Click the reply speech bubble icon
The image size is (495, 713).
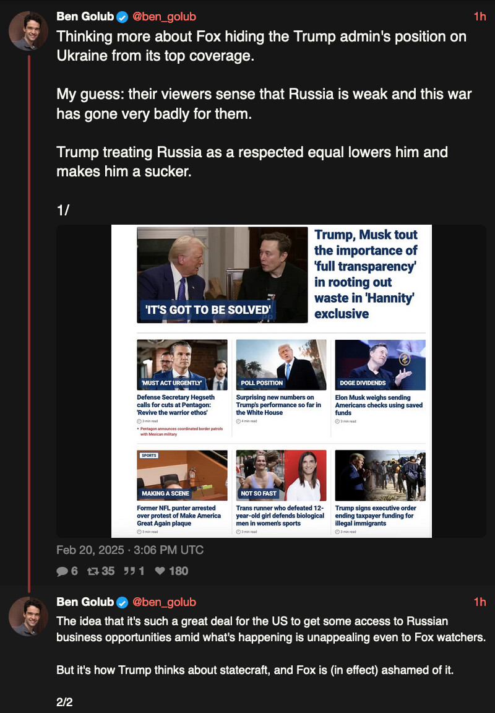(x=62, y=571)
